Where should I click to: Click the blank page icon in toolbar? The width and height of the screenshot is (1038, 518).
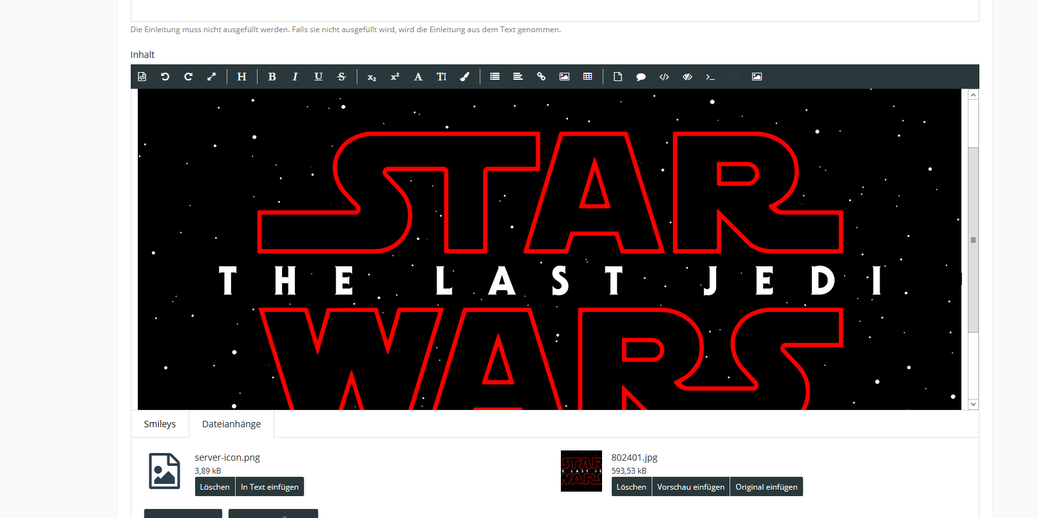pos(618,77)
